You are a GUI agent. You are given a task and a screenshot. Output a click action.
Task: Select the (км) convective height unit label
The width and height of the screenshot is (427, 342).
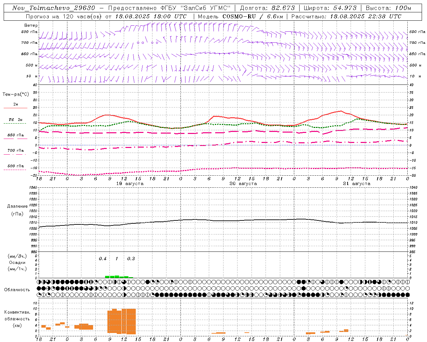[17, 325]
